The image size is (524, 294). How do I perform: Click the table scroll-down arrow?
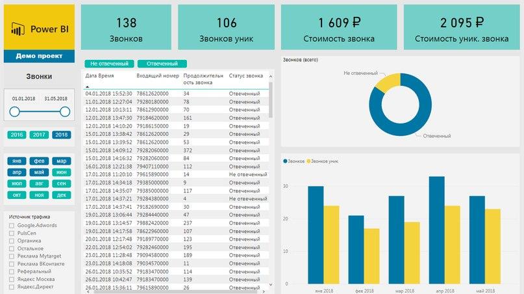[x=271, y=285]
